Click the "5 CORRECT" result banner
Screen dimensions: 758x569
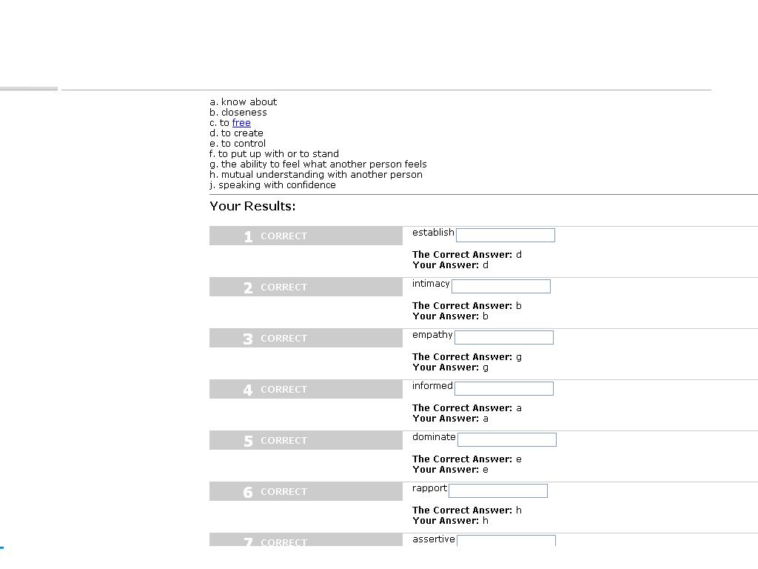(306, 440)
